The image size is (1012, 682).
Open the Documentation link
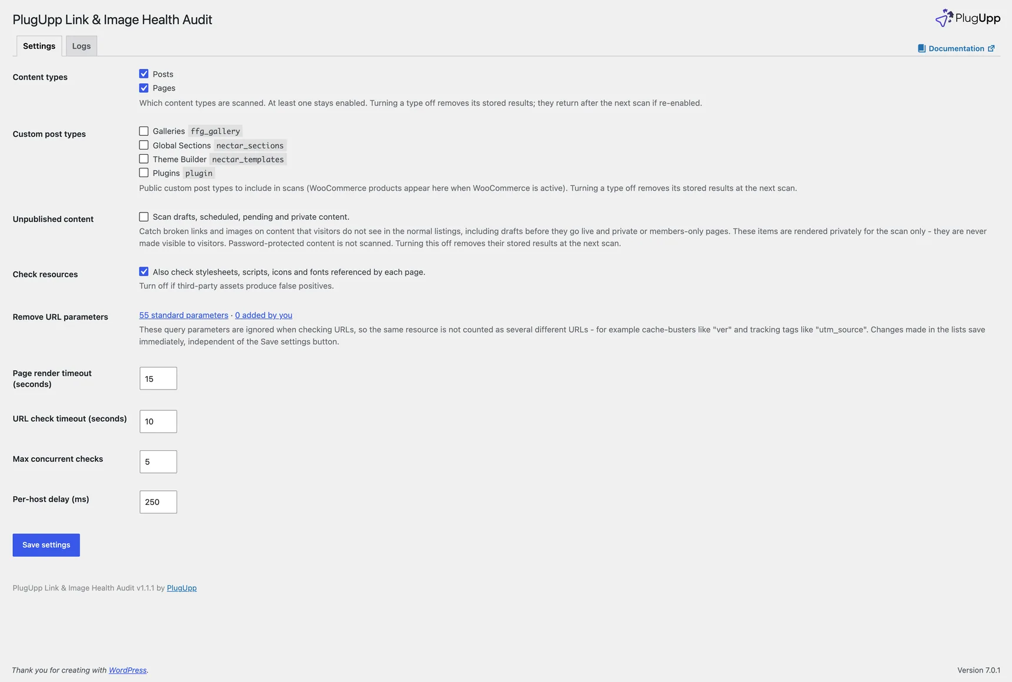[x=956, y=48]
